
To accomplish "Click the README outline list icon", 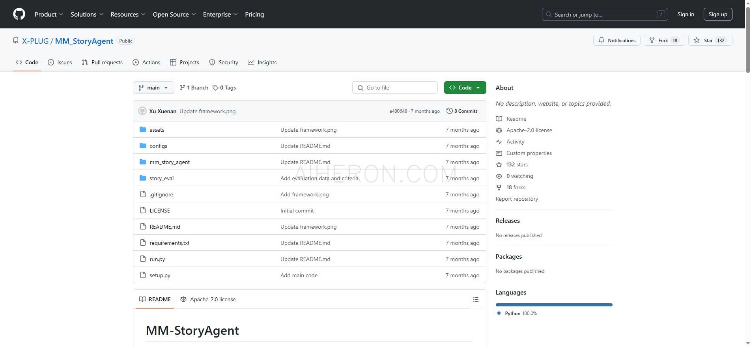I will [x=476, y=299].
